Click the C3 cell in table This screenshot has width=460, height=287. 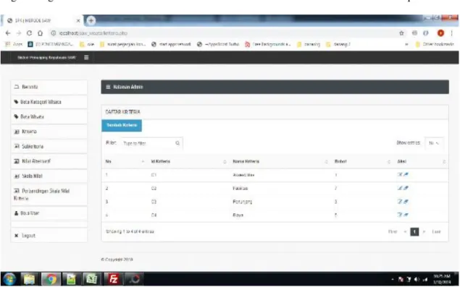154,202
